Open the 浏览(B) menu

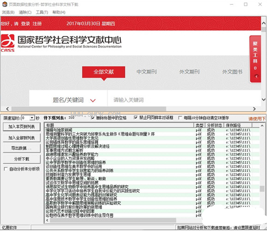point(8,12)
